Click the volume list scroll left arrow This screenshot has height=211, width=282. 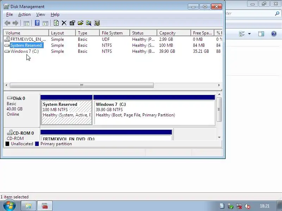6,85
